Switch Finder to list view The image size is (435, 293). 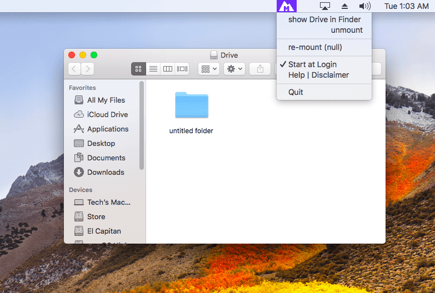pos(153,69)
